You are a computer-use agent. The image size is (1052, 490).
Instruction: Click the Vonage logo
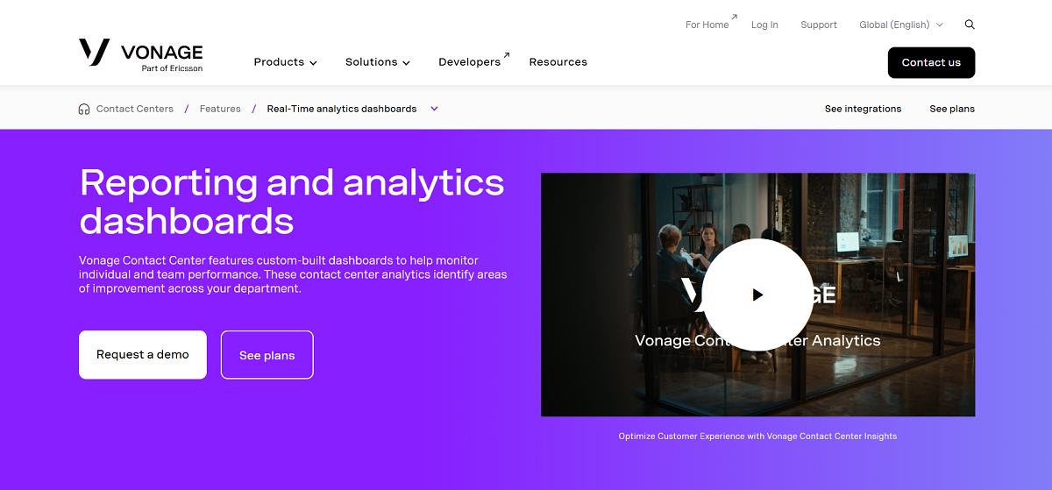[x=140, y=53]
